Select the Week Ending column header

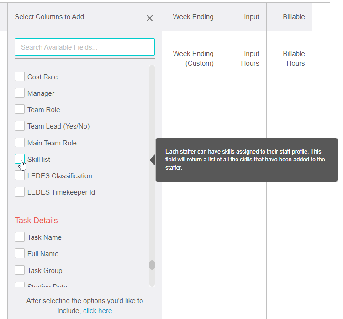pyautogui.click(x=193, y=17)
